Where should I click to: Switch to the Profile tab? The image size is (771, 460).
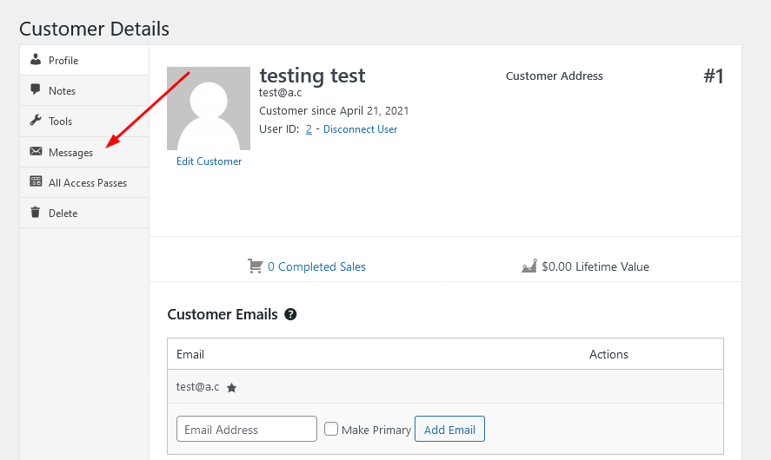click(63, 61)
